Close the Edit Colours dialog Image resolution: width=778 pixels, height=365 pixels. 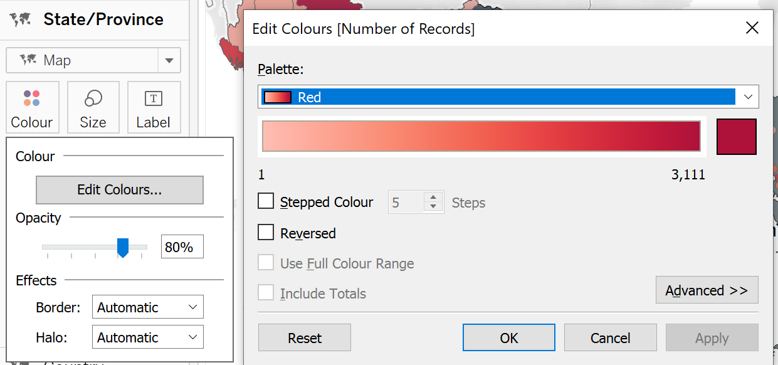[752, 28]
